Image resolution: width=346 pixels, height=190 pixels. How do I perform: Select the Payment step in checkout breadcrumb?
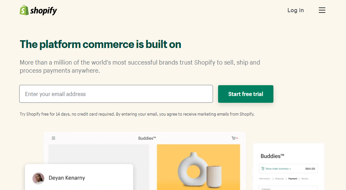click(x=293, y=179)
